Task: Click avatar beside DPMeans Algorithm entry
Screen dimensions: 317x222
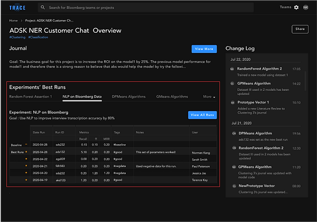Action: 234,133
